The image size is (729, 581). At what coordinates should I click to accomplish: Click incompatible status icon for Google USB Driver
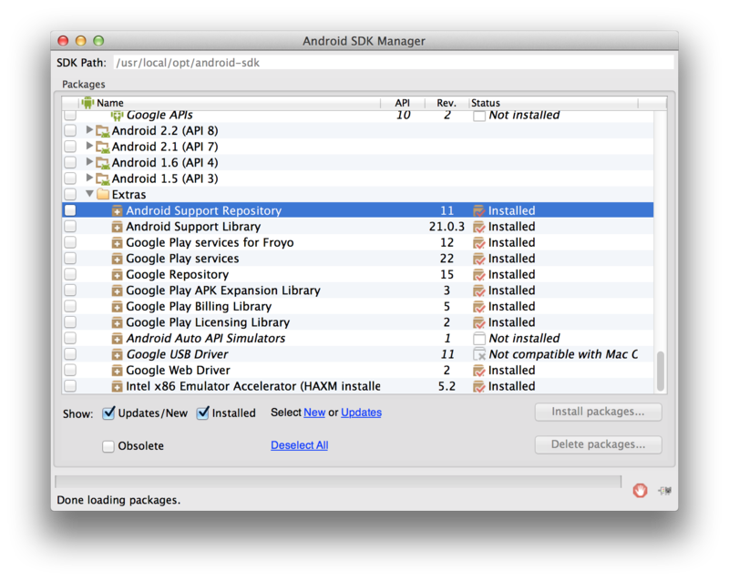(x=479, y=354)
